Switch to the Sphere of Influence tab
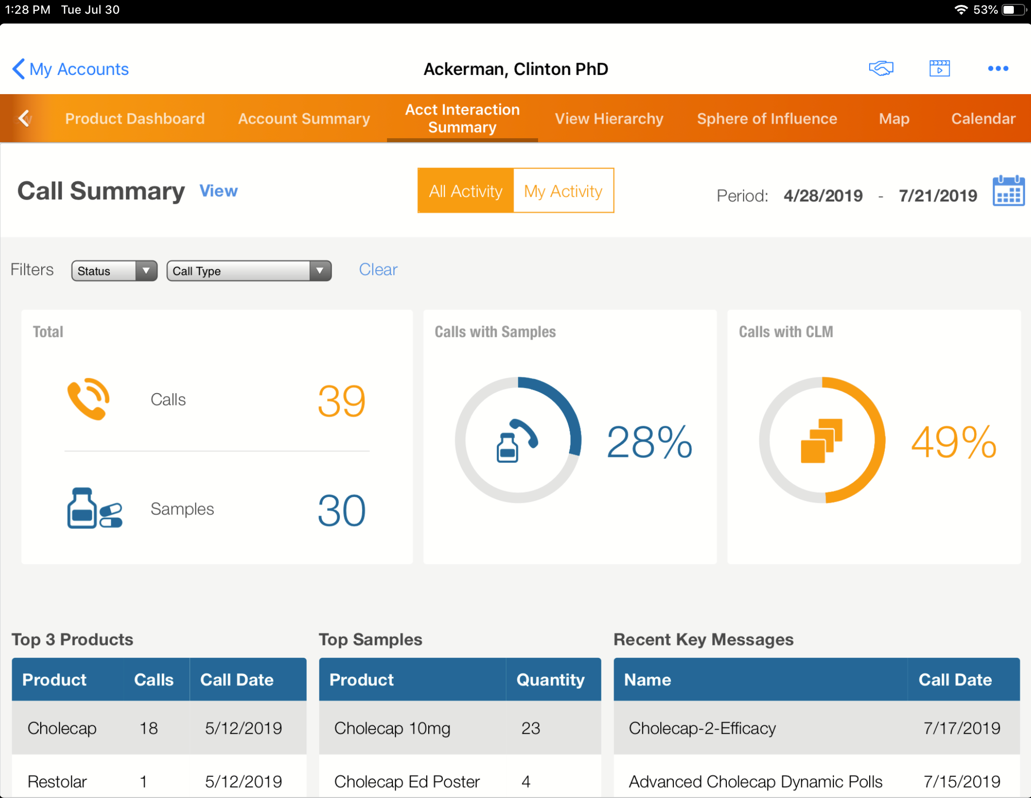Image resolution: width=1031 pixels, height=798 pixels. tap(767, 118)
